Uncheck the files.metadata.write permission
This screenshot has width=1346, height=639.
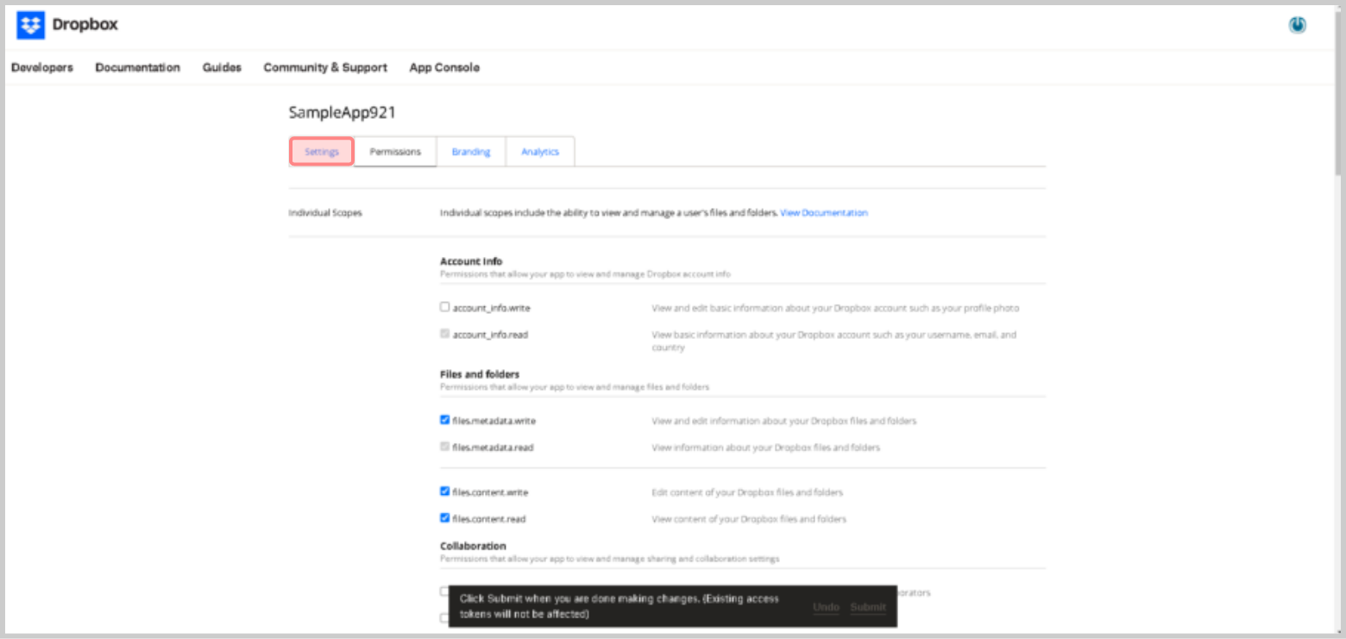(445, 421)
